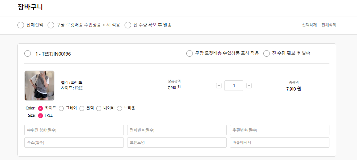Click 선택삭제 link
Screen dimensions: 357x160
pyautogui.click(x=309, y=25)
